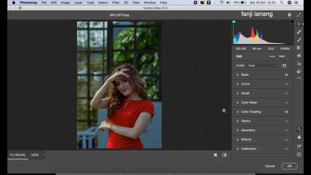Image resolution: width=311 pixels, height=175 pixels.
Task: Toggle Effects panel visibility eye
Action: tap(286, 140)
